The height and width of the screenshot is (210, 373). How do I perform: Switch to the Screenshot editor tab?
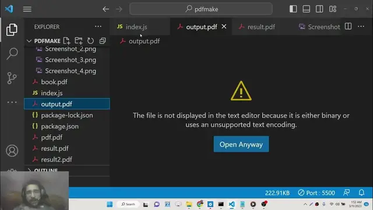click(319, 27)
